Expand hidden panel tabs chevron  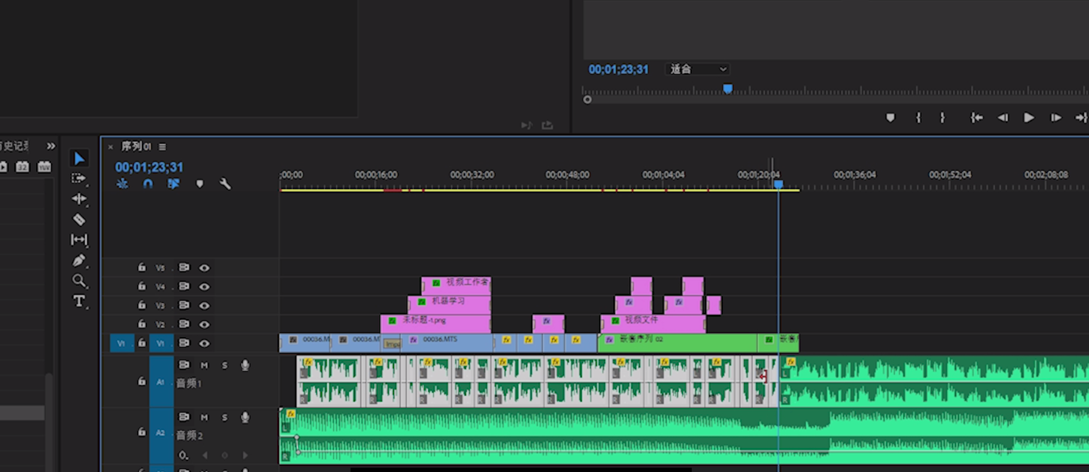tap(51, 146)
